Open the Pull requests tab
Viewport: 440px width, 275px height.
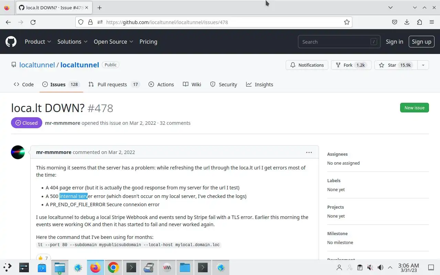coord(114,85)
